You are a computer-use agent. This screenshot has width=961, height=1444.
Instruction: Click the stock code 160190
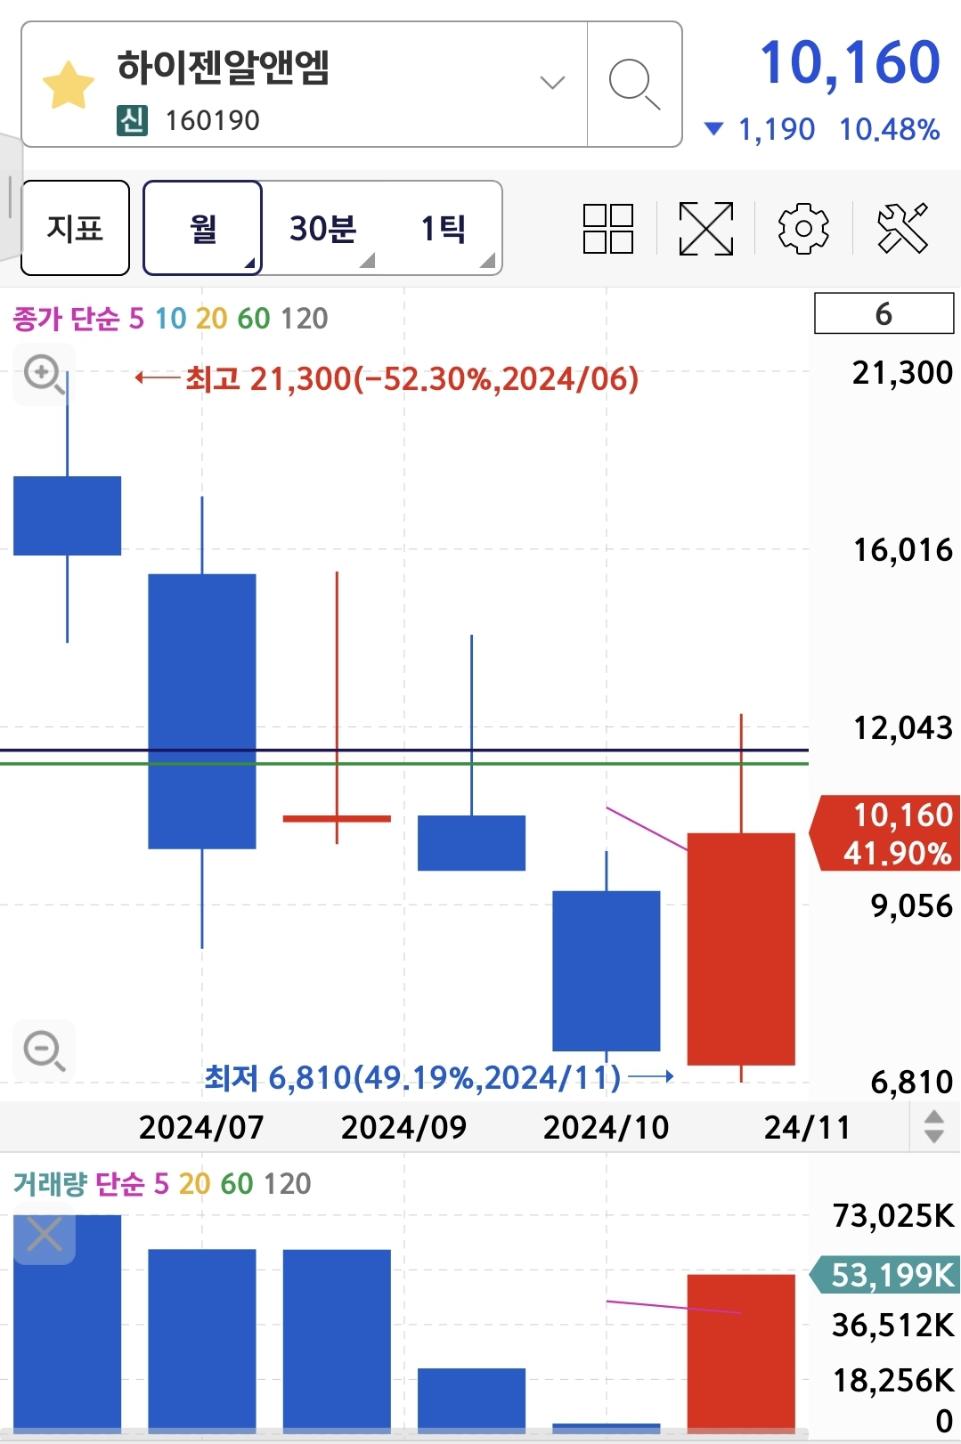point(213,120)
